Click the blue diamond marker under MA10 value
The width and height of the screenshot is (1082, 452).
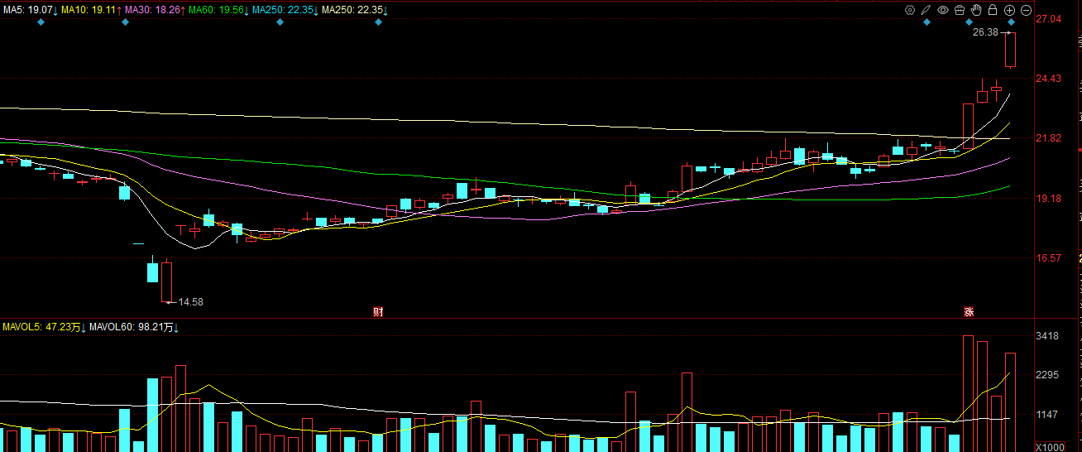[125, 22]
